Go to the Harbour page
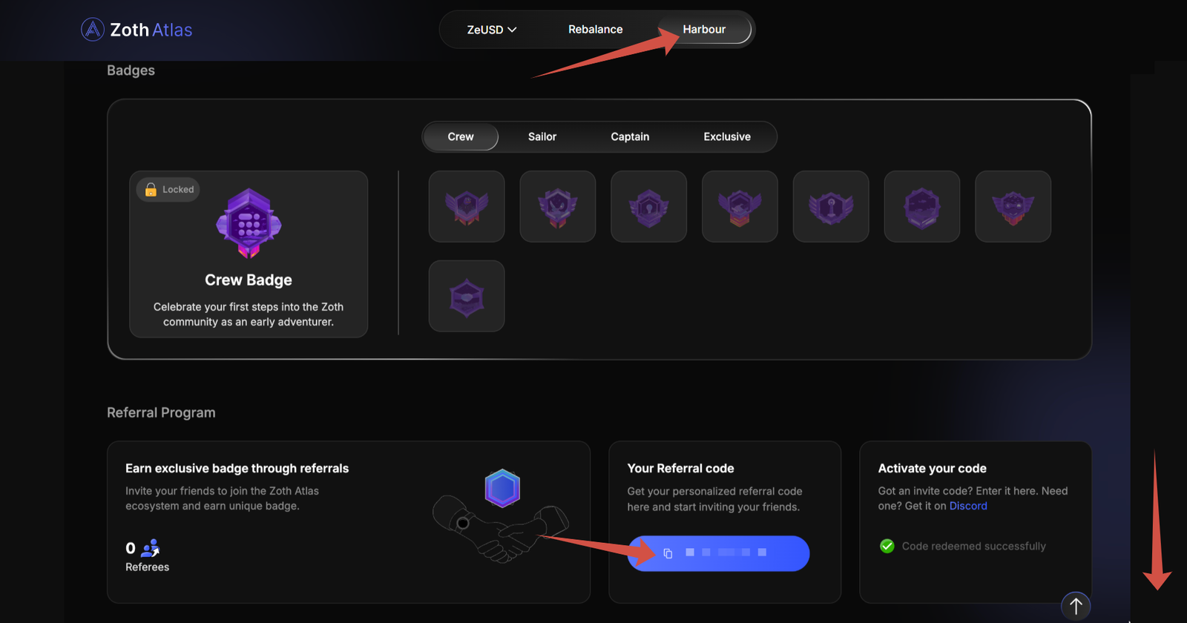The width and height of the screenshot is (1187, 623). pos(703,30)
